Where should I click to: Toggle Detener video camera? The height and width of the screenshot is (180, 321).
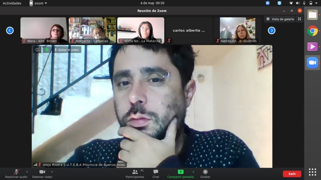coord(42,173)
